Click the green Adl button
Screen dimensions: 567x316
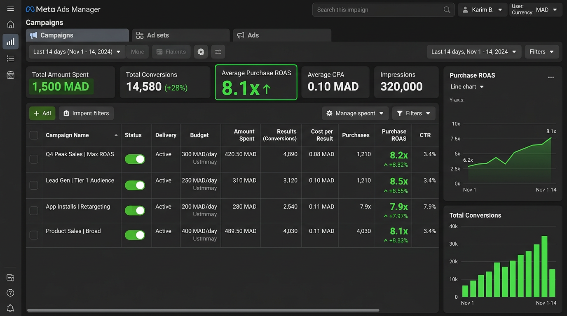[x=42, y=113]
